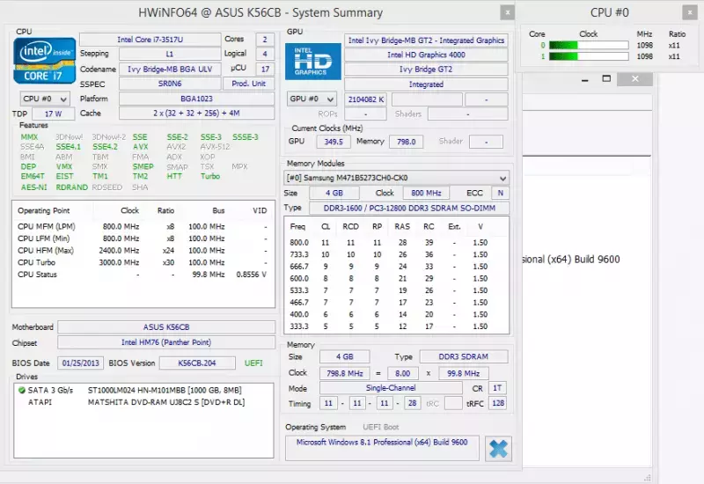The height and width of the screenshot is (484, 704).
Task: Click the green SATA drive status icon
Action: pyautogui.click(x=21, y=390)
